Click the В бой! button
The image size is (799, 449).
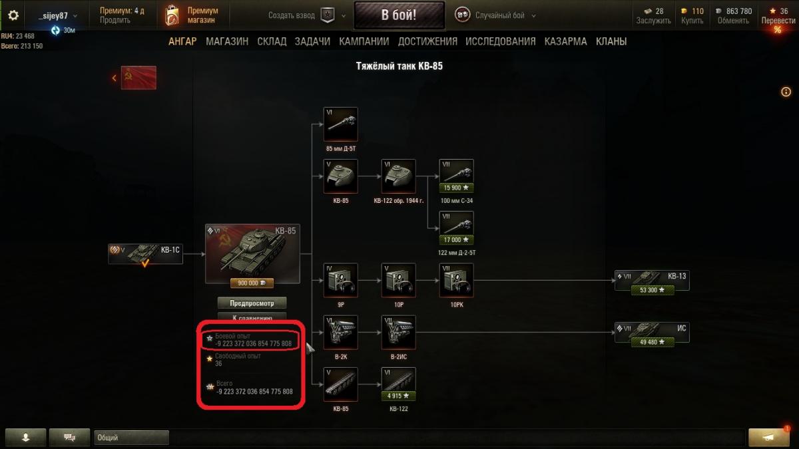(x=399, y=15)
